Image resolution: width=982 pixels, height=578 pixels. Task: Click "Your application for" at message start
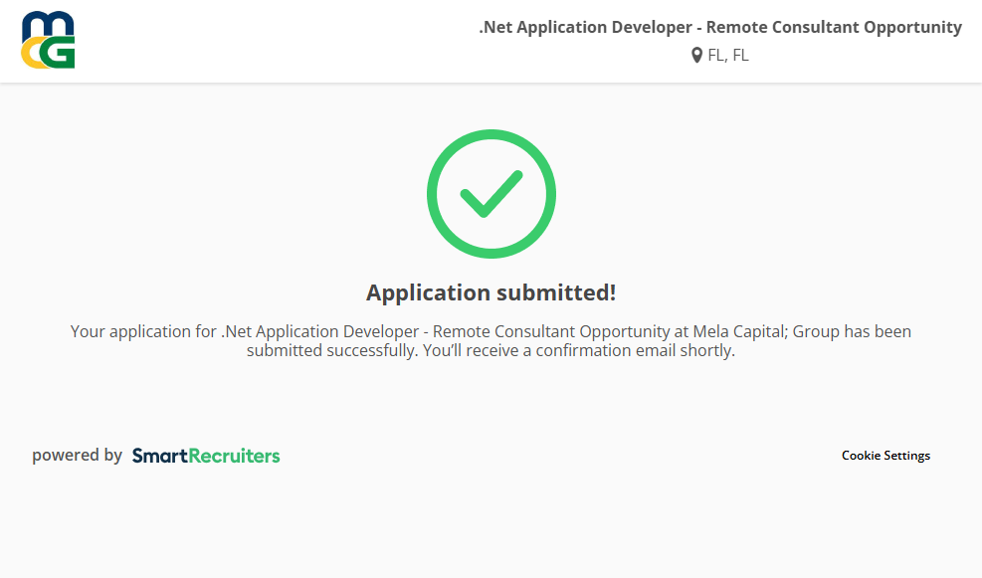click(x=143, y=331)
